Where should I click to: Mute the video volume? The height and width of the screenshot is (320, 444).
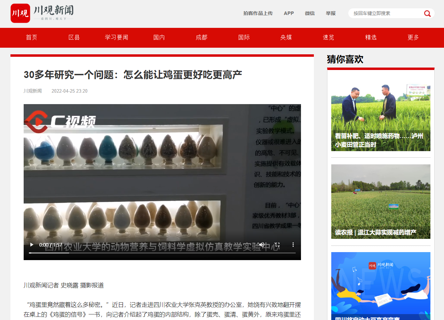coord(262,245)
